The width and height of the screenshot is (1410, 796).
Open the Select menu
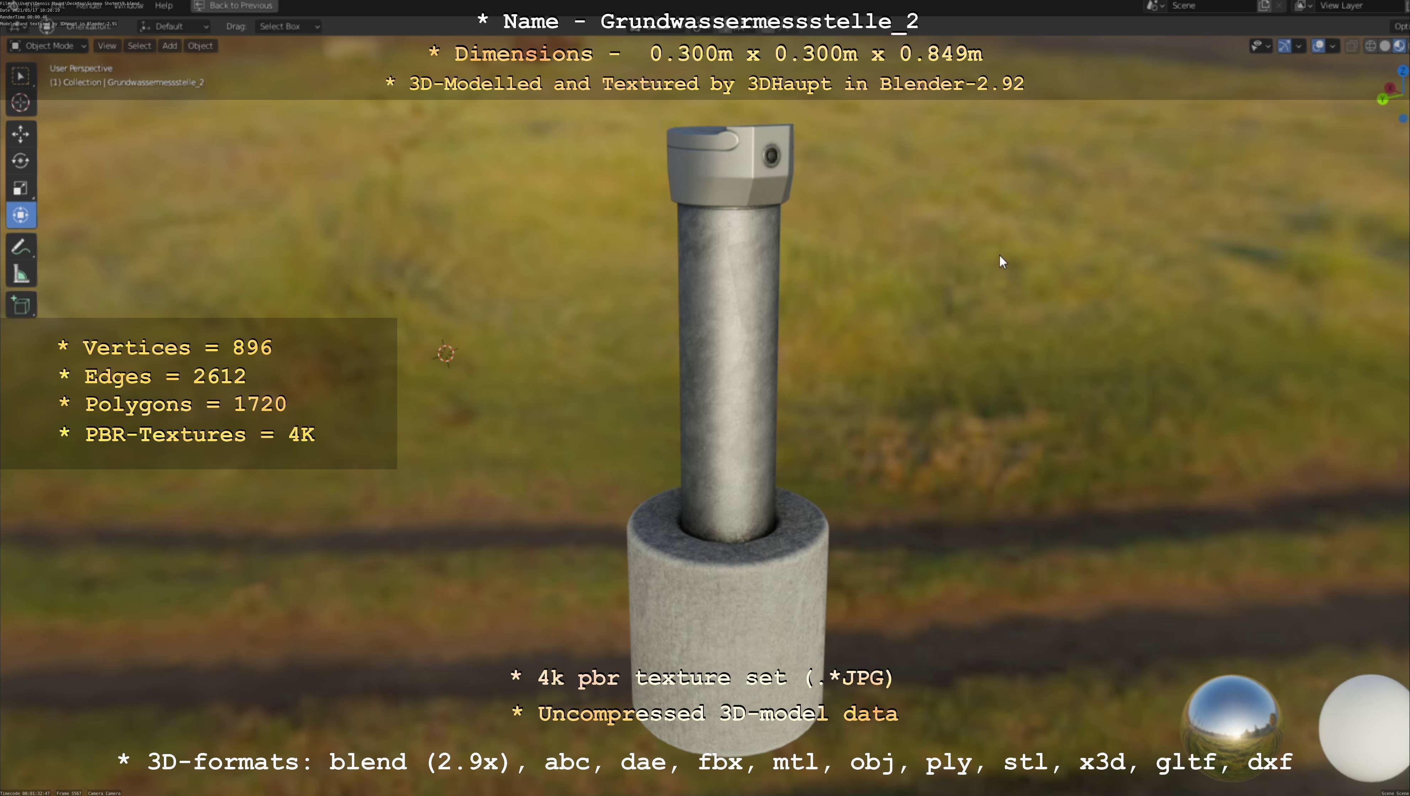(139, 46)
